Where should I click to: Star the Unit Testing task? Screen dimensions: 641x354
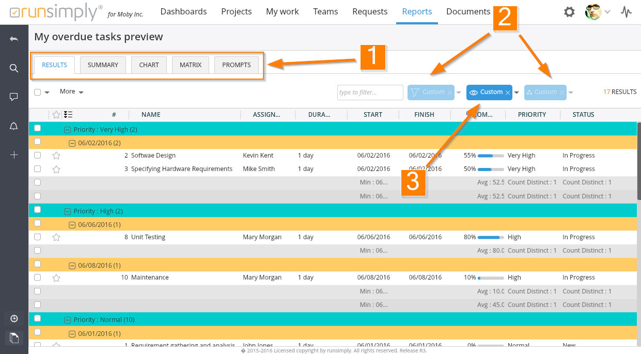click(x=56, y=237)
